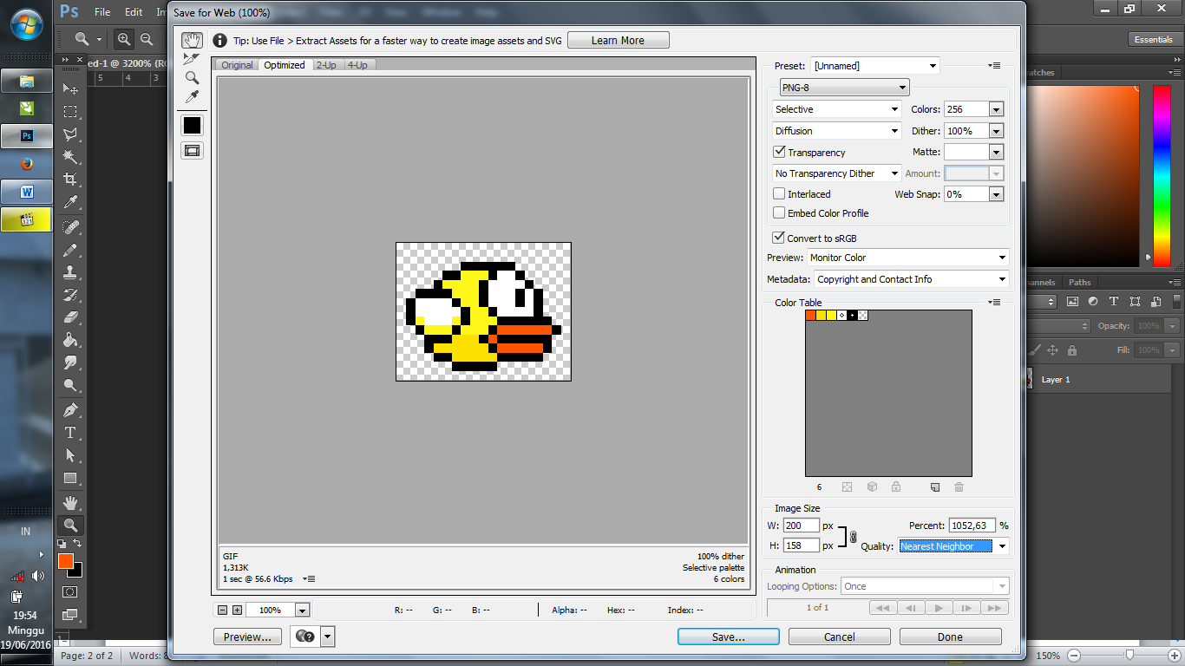
Task: Select the Hand tool in the dialog
Action: pyautogui.click(x=192, y=40)
